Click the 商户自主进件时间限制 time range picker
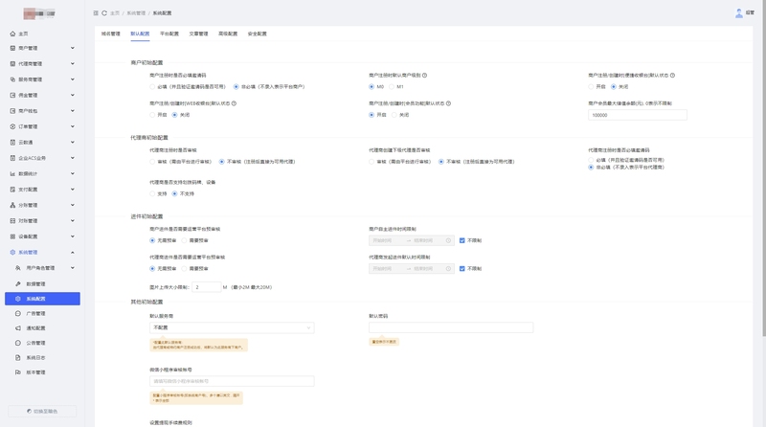 click(412, 240)
